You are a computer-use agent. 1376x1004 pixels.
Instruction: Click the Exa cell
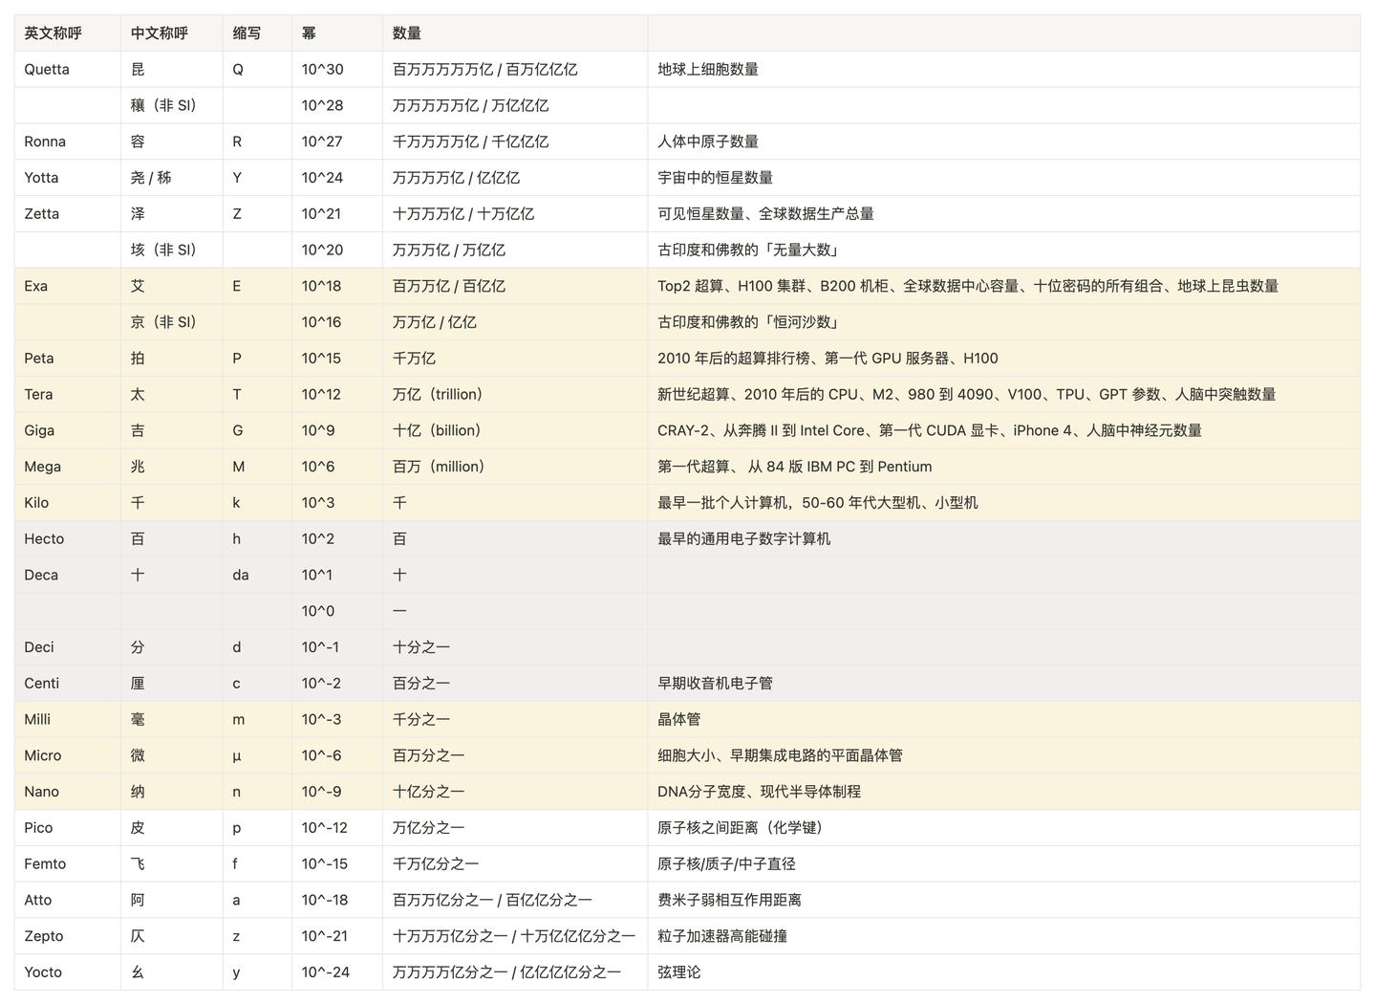click(x=67, y=286)
